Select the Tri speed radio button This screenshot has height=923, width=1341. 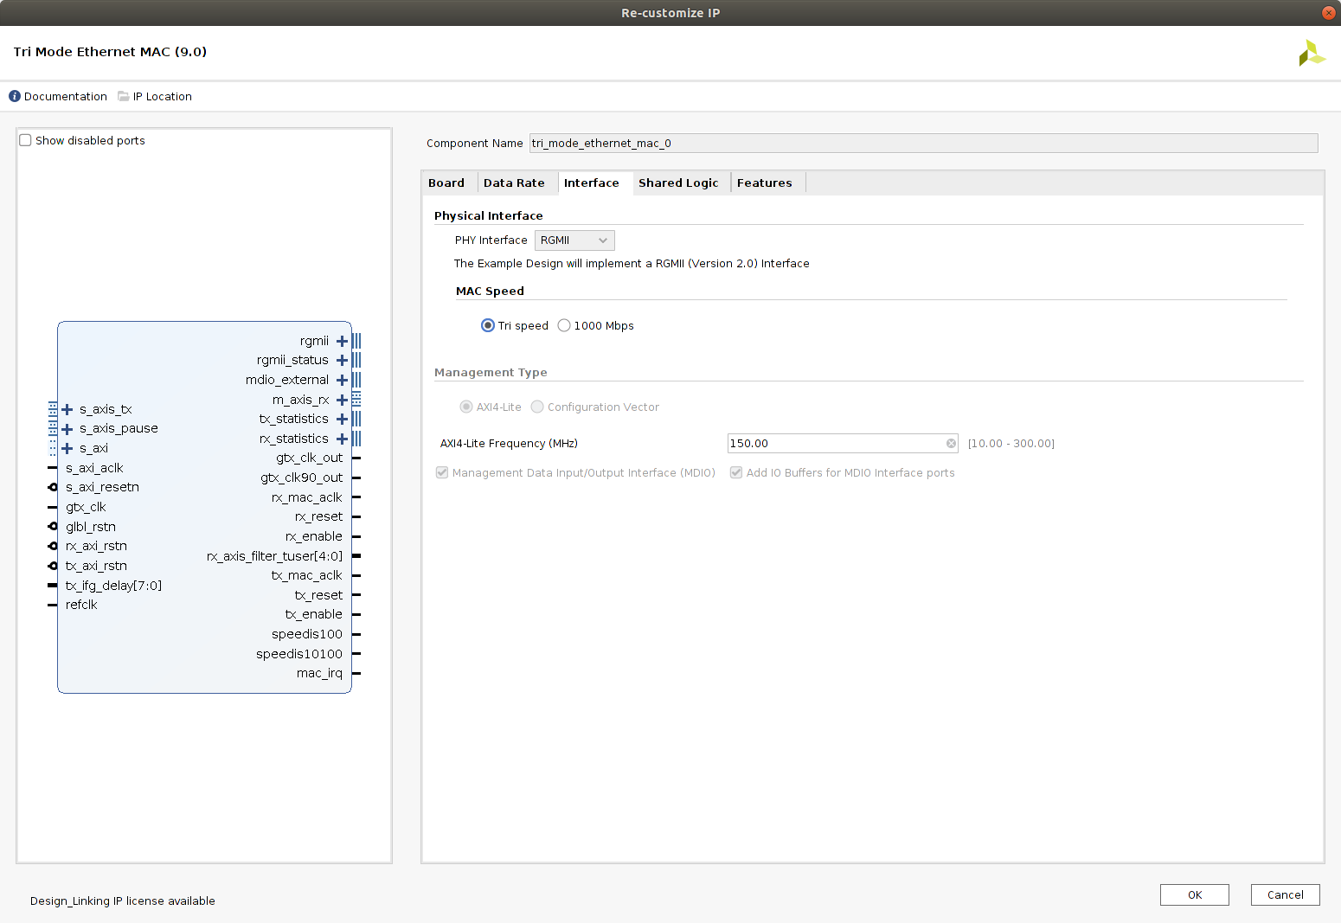tap(488, 326)
